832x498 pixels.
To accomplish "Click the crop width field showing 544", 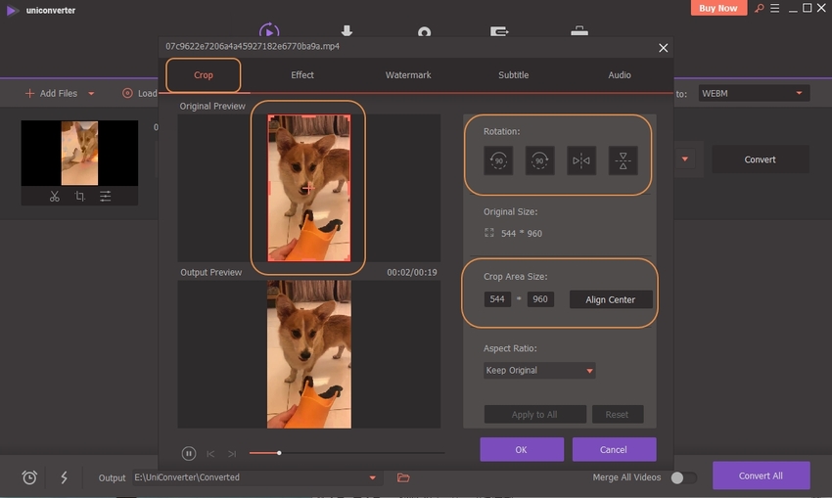I will tap(497, 299).
